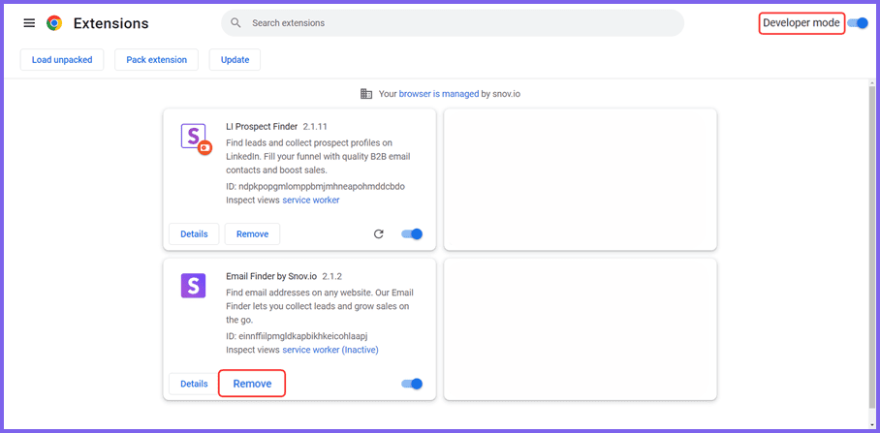The image size is (880, 433).
Task: Click the Pack extension button
Action: tap(157, 59)
